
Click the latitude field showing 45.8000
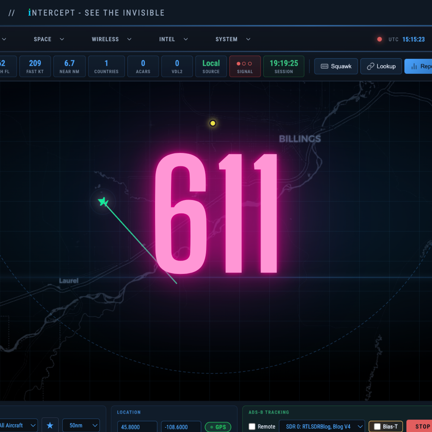(137, 427)
